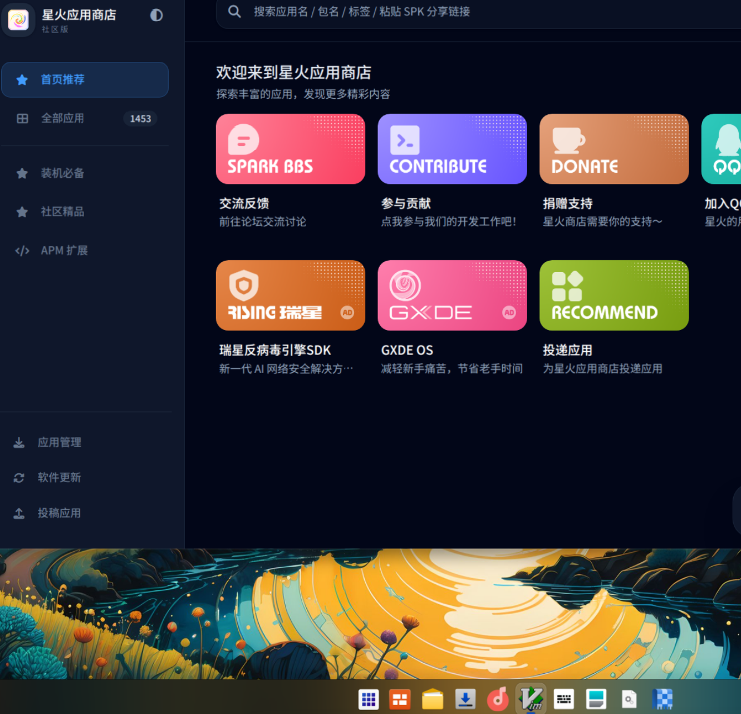
Task: Click the shield icon on the RISING card
Action: (x=244, y=285)
